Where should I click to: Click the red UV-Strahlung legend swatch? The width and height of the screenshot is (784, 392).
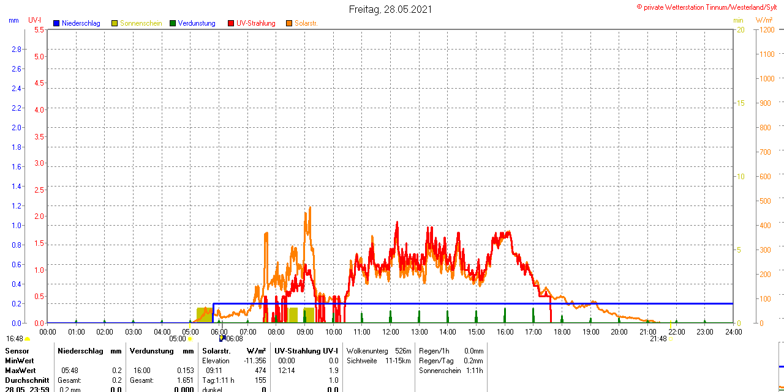coord(231,23)
